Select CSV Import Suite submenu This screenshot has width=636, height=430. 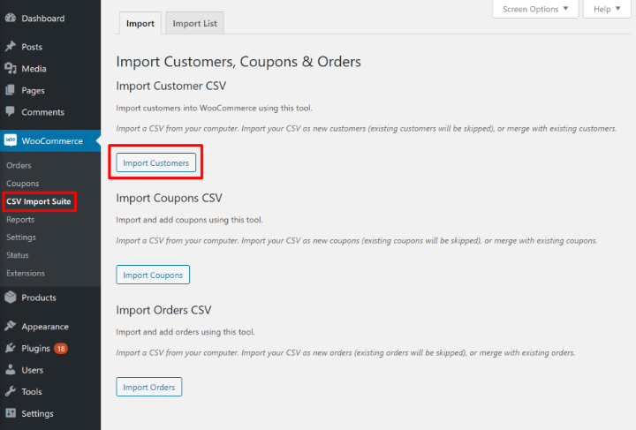point(39,201)
